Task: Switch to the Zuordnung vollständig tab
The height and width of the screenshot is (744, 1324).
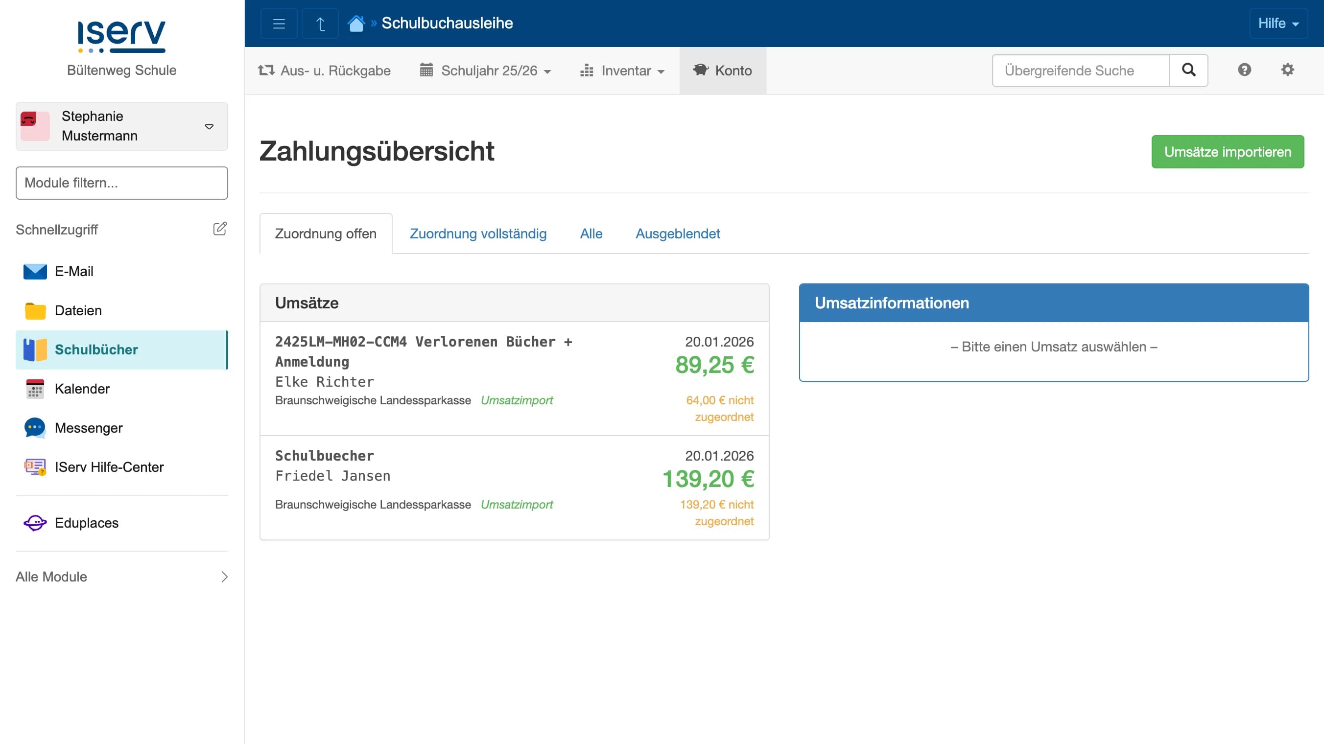Action: [477, 233]
